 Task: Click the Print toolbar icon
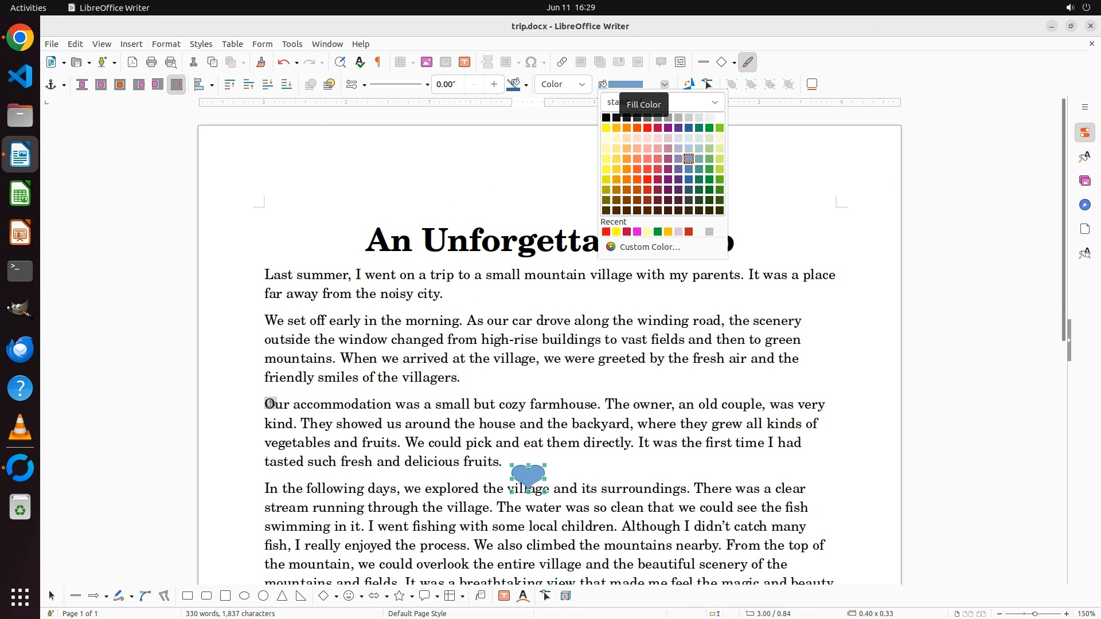tap(151, 62)
